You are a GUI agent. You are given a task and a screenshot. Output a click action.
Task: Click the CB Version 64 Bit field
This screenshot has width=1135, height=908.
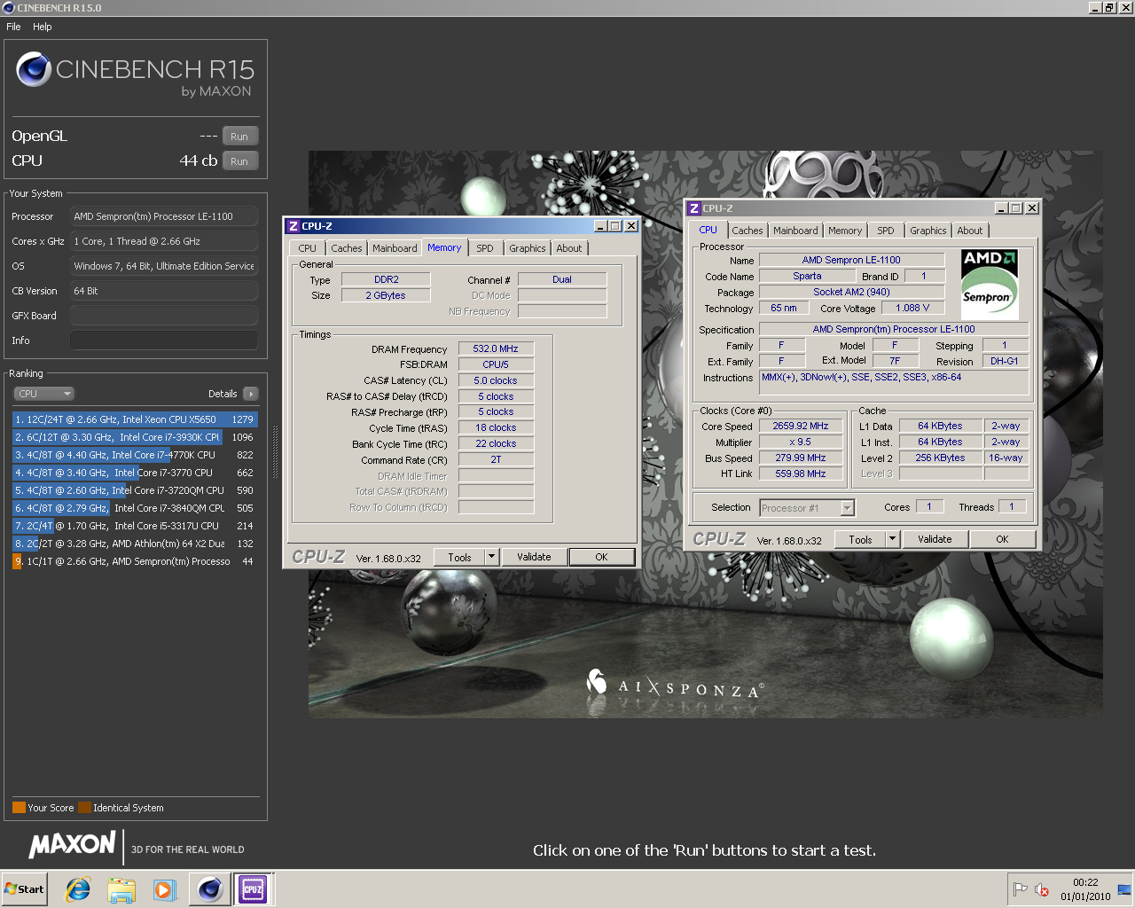tap(164, 291)
